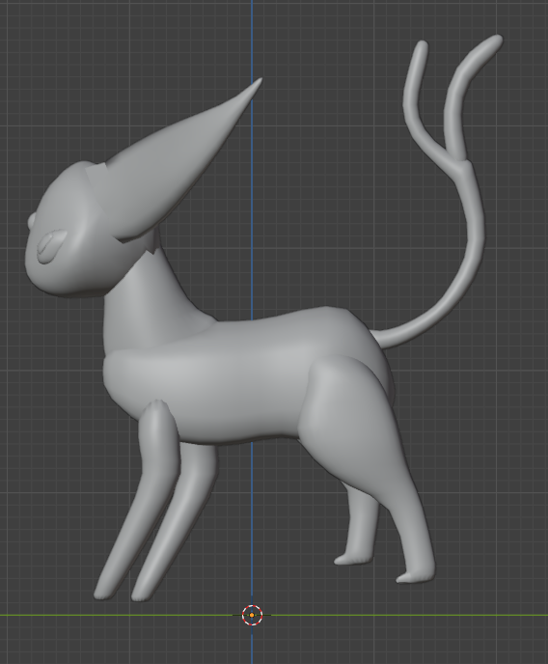This screenshot has height=664, width=548.
Task: Click the creature's closed eye
Action: (x=50, y=246)
